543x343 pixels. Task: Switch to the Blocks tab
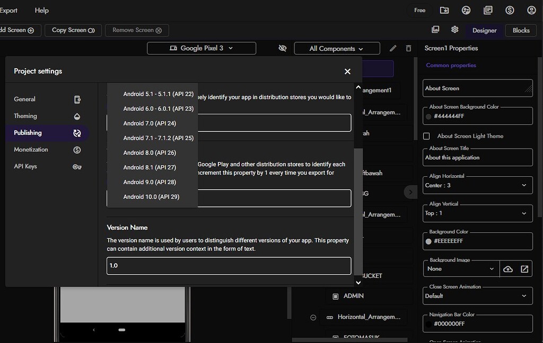point(520,31)
